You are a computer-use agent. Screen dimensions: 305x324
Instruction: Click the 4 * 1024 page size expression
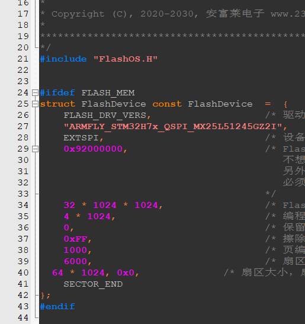pyautogui.click(x=87, y=217)
